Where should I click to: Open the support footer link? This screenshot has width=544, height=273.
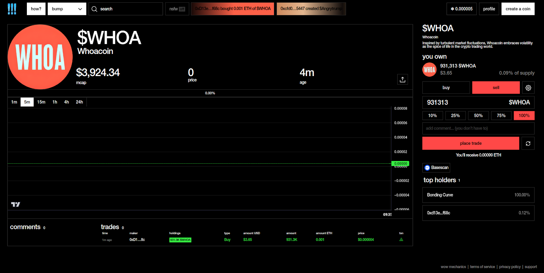[531, 267]
